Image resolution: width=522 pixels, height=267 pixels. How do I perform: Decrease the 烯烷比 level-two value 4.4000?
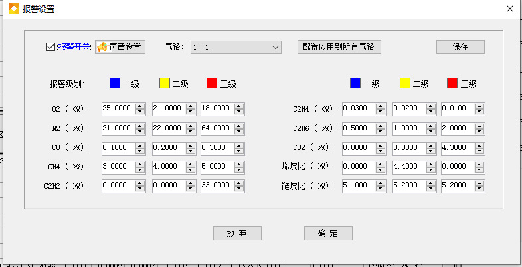point(431,171)
